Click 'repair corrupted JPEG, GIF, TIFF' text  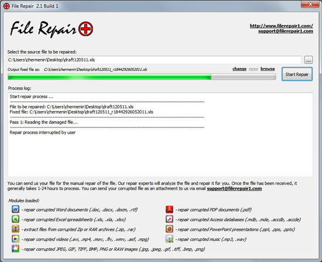pos(114,249)
